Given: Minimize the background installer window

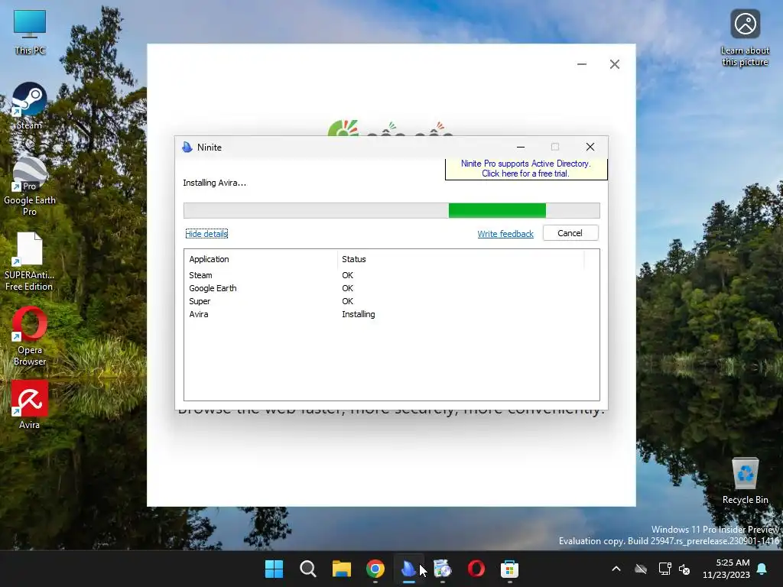Looking at the screenshot, I should [582, 64].
